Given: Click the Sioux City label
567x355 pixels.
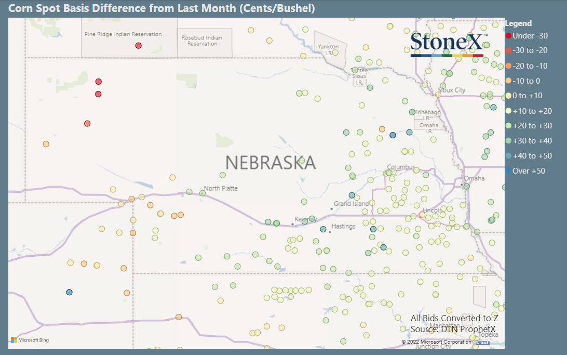Looking at the screenshot, I should [452, 90].
